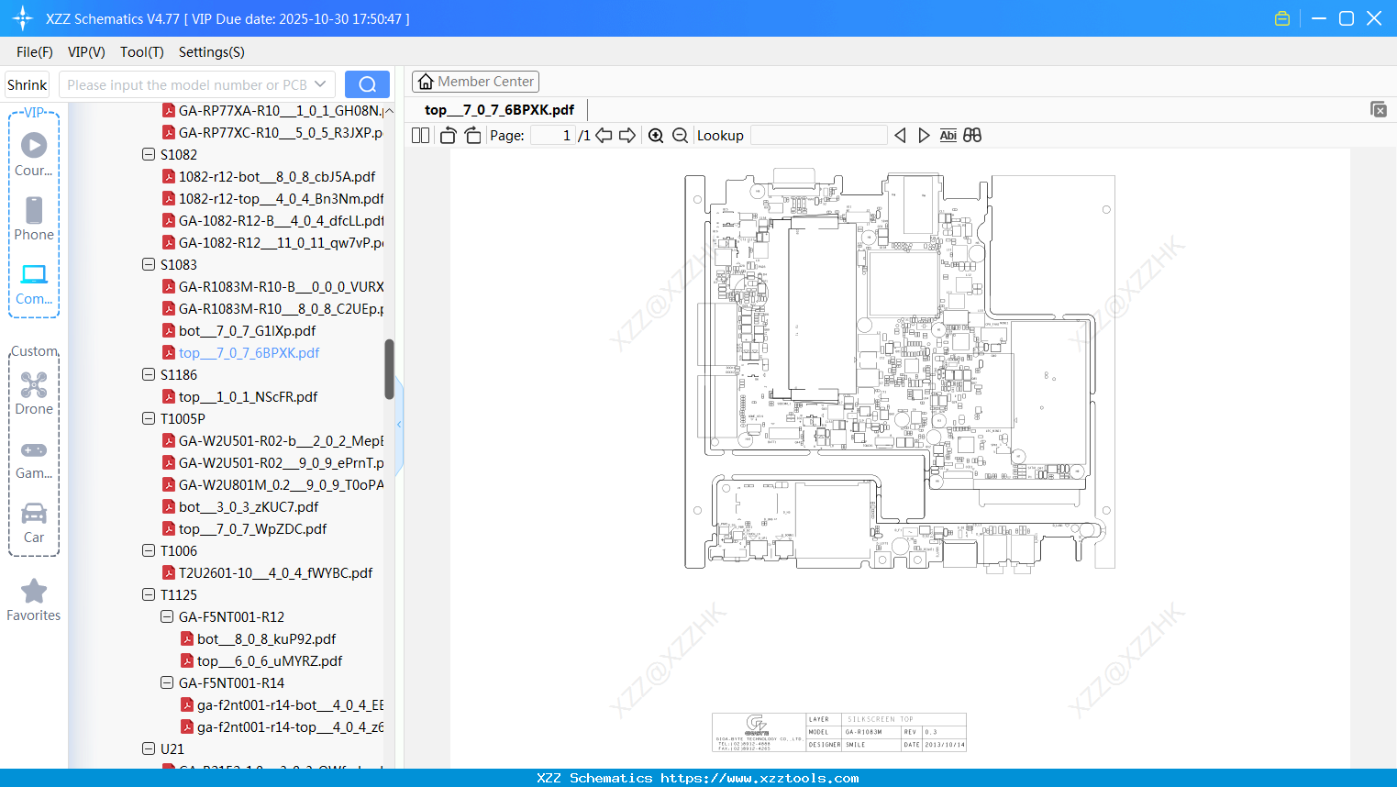Viewport: 1397px width, 787px height.
Task: Open the model number dropdown arrow
Action: coord(320,84)
